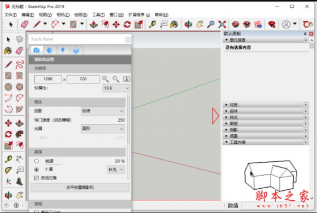Viewport: 317px width, 213px height.
Task: Open the 光圈 aperture shape dropdown
Action: pyautogui.click(x=102, y=128)
